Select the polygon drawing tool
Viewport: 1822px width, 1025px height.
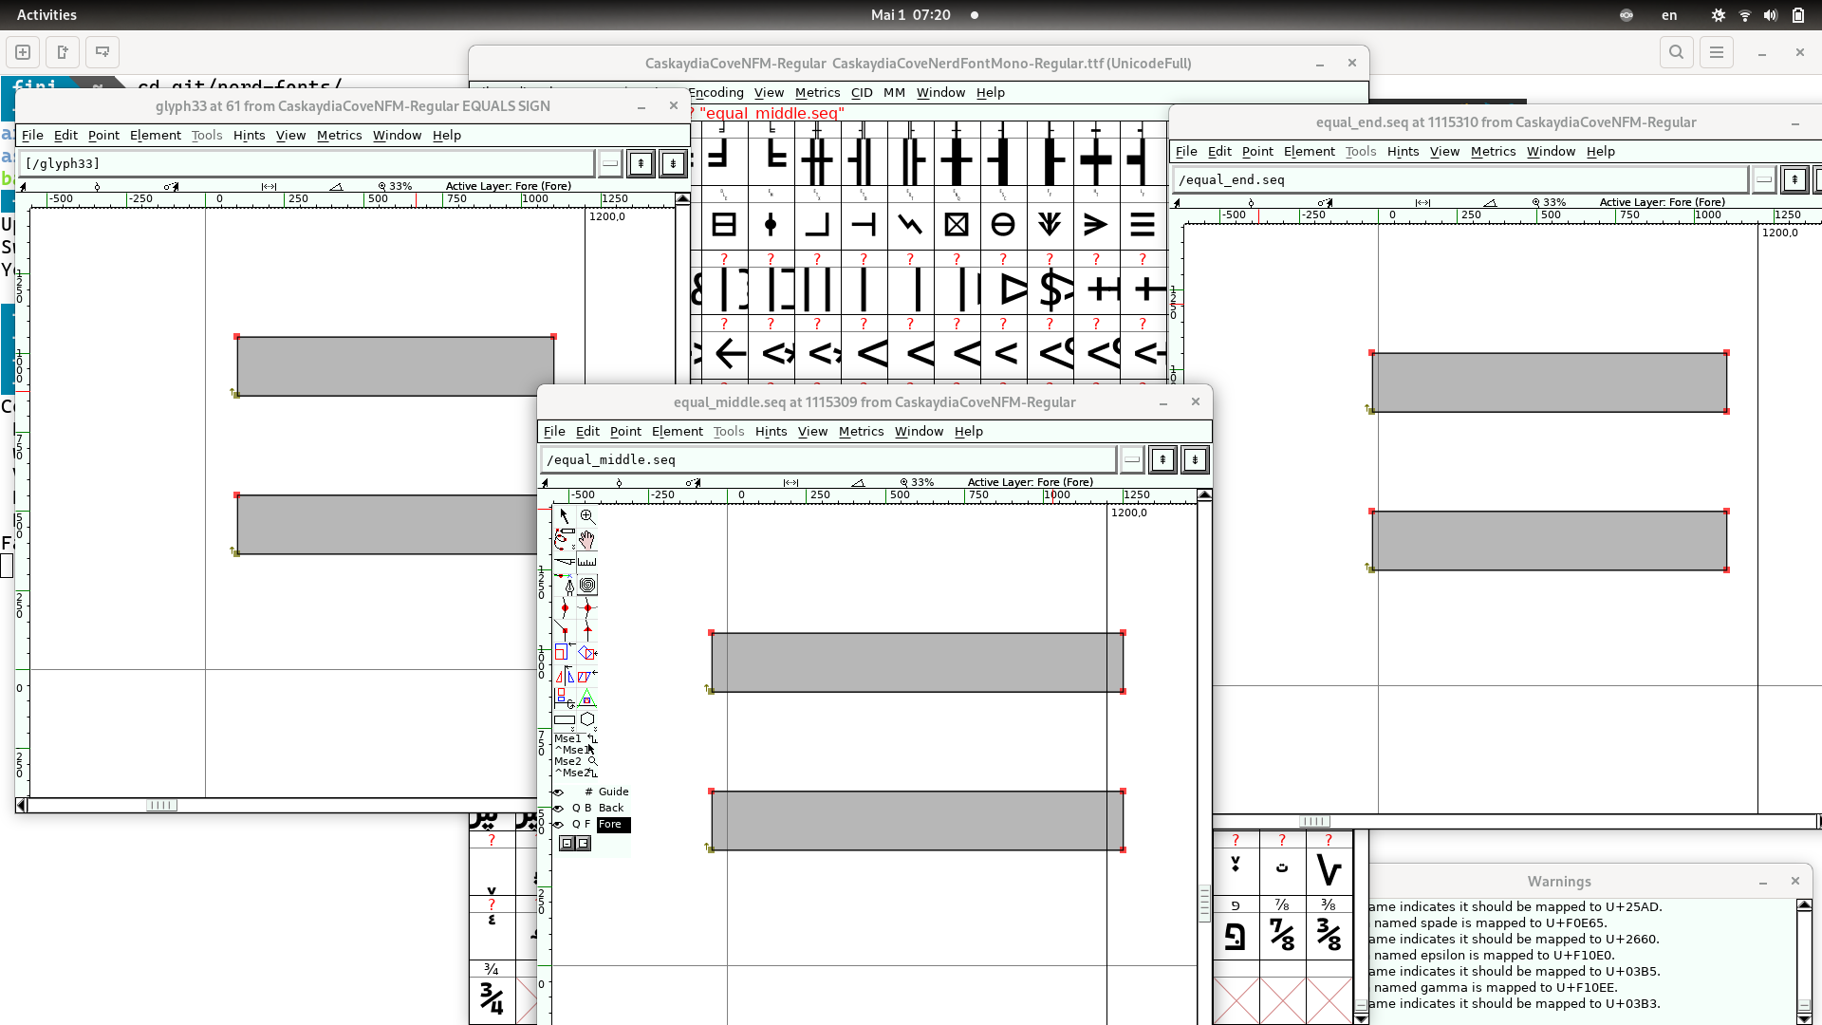[x=587, y=718]
